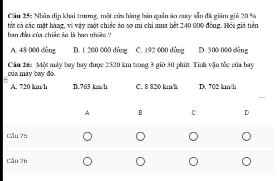This screenshot has width=277, height=181.
Task: Click answer text "C. 8 820 km/h"
Action: coord(157,87)
